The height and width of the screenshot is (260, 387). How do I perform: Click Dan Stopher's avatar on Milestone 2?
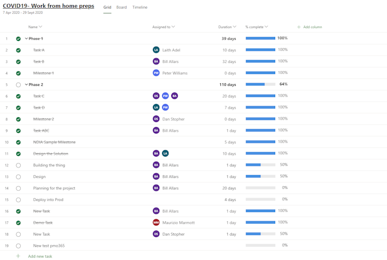pos(156,119)
